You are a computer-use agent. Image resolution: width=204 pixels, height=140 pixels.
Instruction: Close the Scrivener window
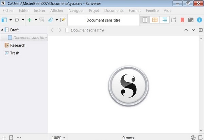click(x=198, y=3)
